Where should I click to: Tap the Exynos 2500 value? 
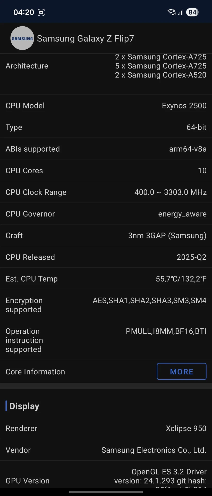point(184,106)
